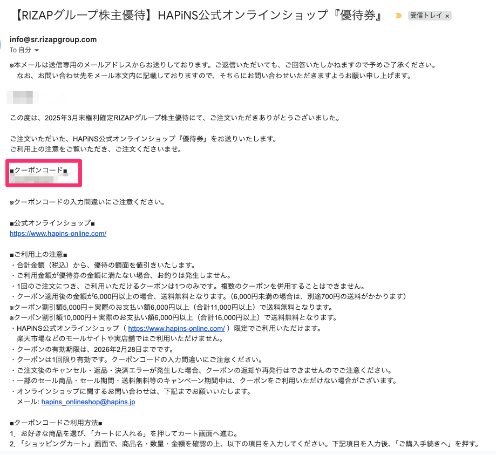This screenshot has width=496, height=455.
Task: Open the hapins-online.com link under 公式オンラインショップ
Action: [58, 234]
